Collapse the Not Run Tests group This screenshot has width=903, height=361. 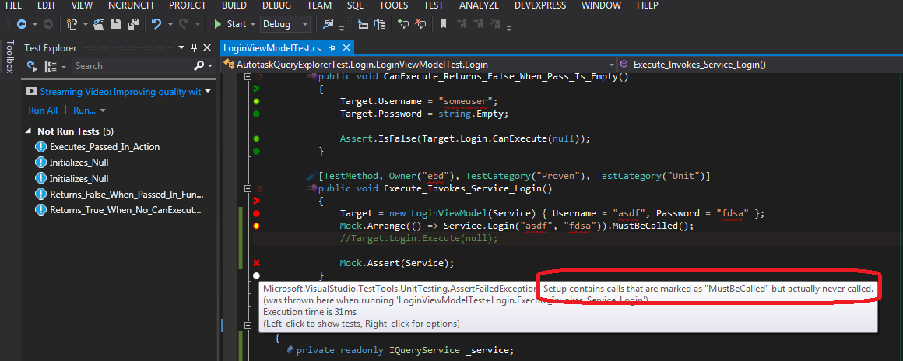tap(29, 131)
